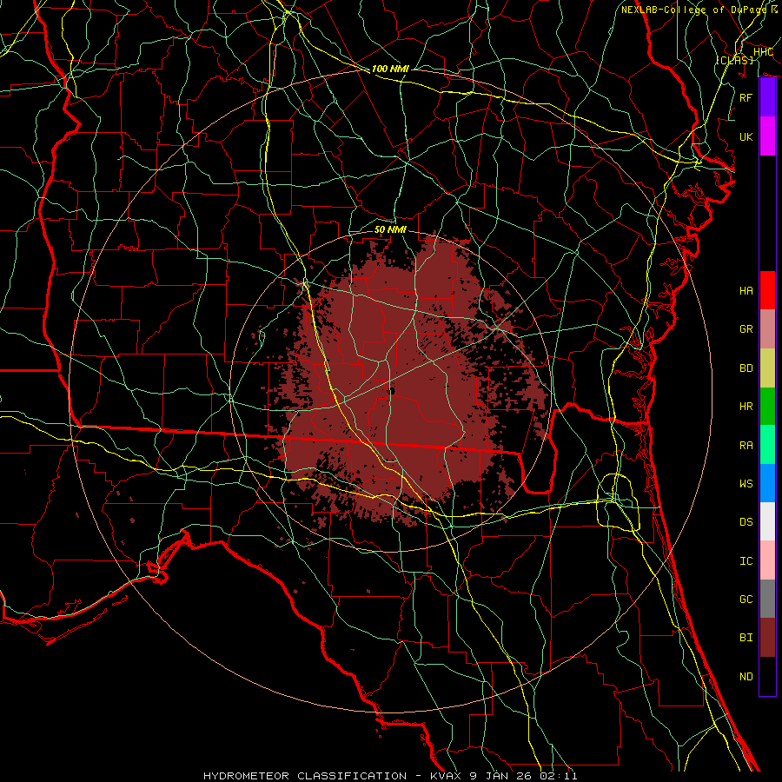Click the BD yellow legend swatch

767,368
